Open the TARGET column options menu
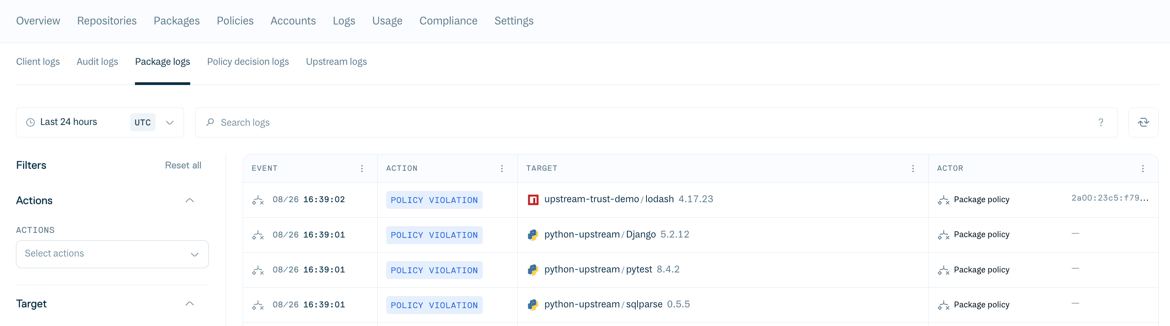Screen dimensions: 1170x326 913,169
